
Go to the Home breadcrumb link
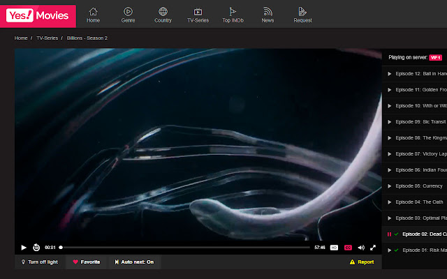click(x=21, y=38)
